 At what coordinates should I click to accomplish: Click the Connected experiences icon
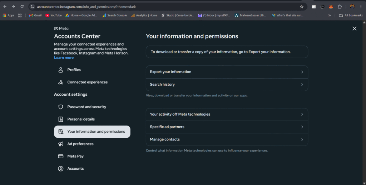(61, 82)
